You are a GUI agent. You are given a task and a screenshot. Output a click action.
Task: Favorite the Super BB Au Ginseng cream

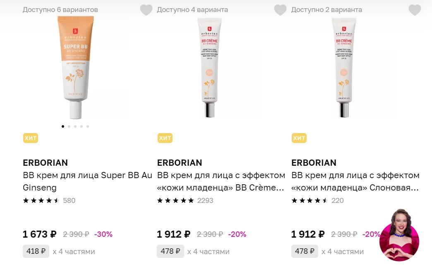tap(146, 10)
